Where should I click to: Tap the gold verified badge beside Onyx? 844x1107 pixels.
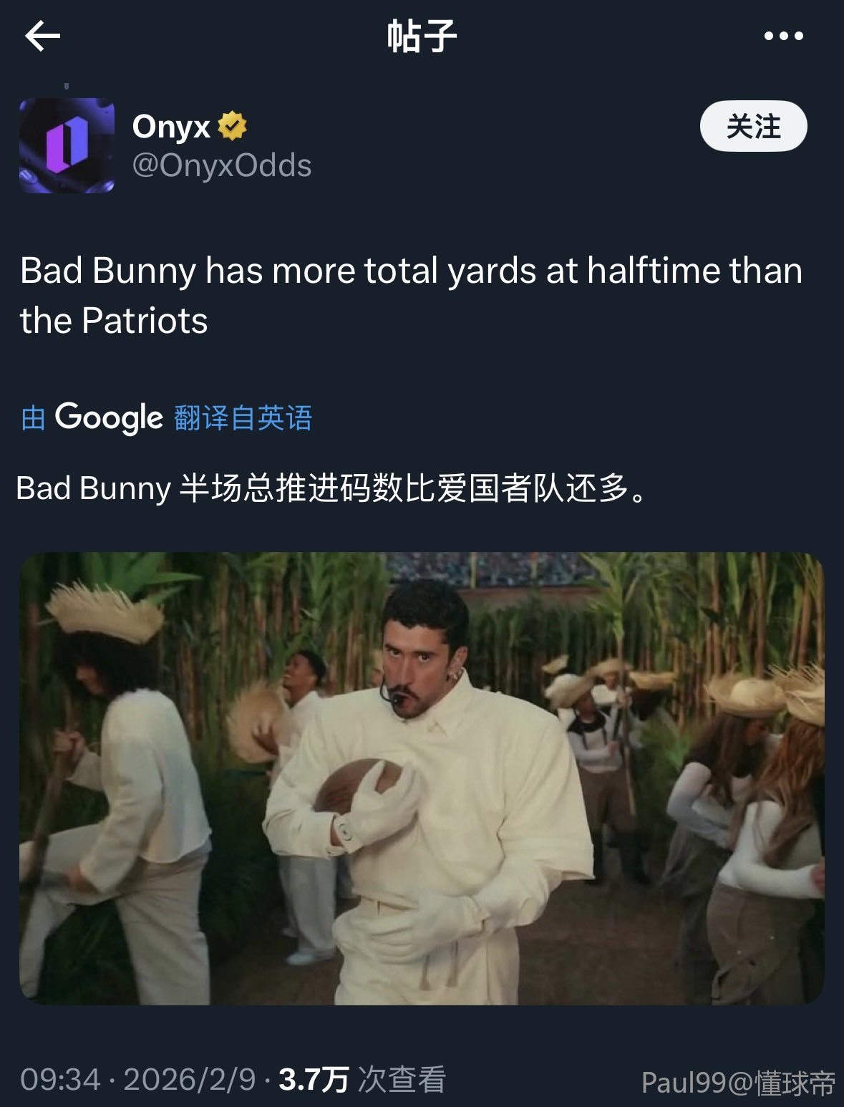pyautogui.click(x=232, y=126)
